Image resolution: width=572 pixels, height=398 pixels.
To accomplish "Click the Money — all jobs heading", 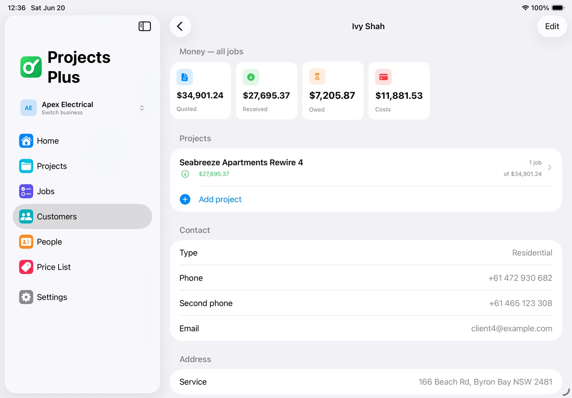I will click(211, 52).
